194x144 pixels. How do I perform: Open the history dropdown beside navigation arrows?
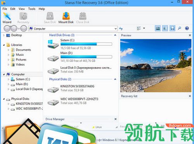(19, 29)
